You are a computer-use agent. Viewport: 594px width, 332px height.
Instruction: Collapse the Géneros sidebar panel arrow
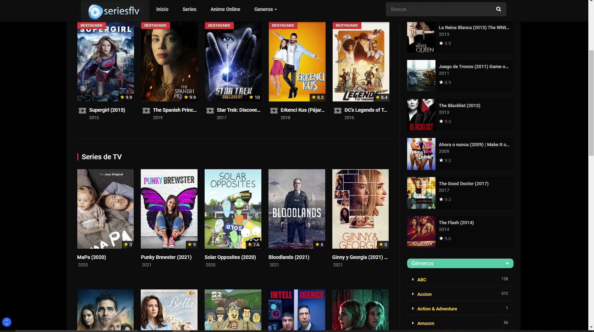[x=507, y=264]
